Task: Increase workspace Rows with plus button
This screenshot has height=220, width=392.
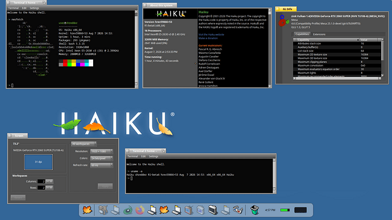Action: pos(51,188)
